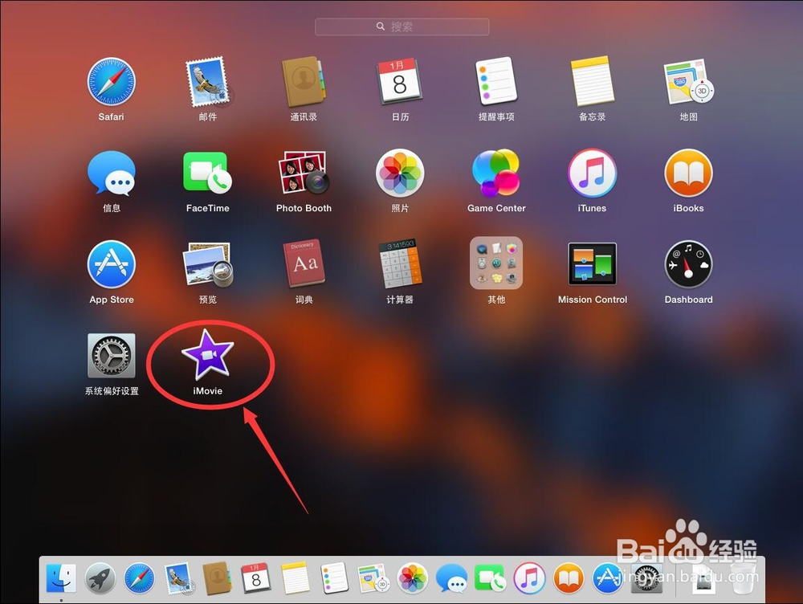Launch 提醒事项 reminders from Launchpad

(496, 82)
